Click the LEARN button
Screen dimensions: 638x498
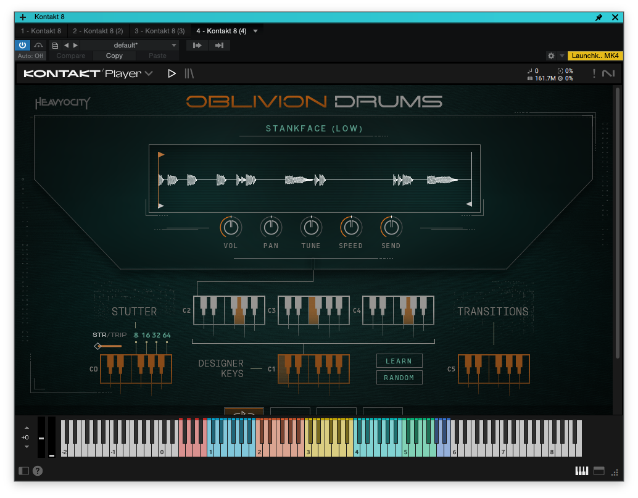click(399, 361)
